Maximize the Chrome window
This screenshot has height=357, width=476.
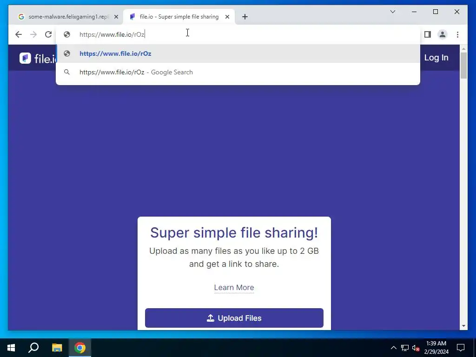point(435,12)
